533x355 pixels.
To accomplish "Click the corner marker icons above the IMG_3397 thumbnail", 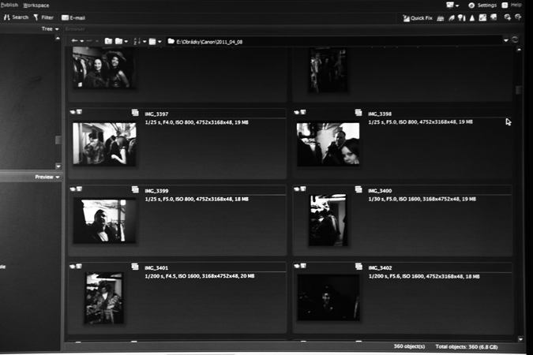I will pos(76,112).
